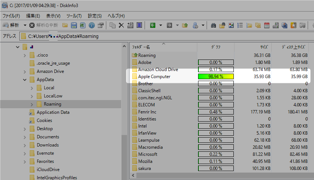Click the scissors cut icon

tap(122, 25)
